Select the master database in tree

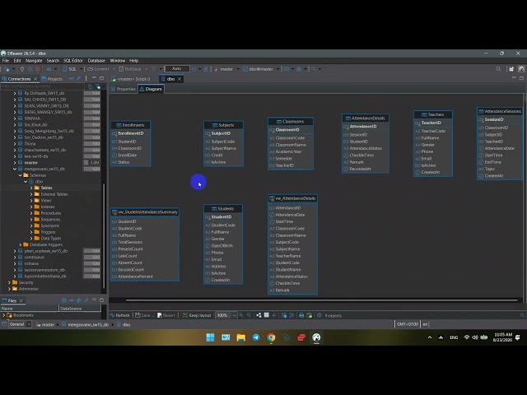pos(31,163)
